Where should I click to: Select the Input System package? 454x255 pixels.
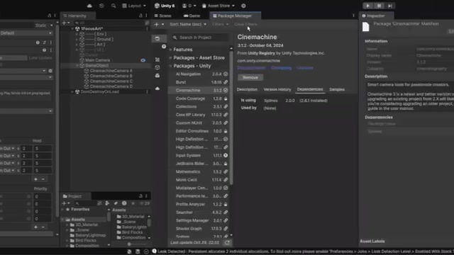199,156
